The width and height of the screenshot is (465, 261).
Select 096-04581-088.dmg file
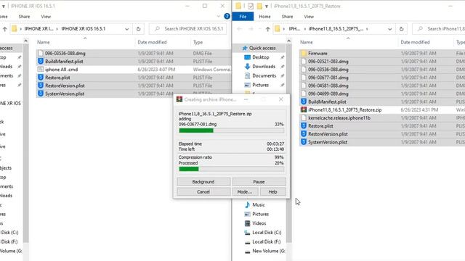pos(328,86)
